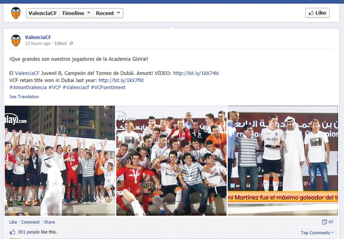Viewport: 344px width, 239px height.
Task: Click the Valencia CF crest in the header bar
Action: pos(16,13)
